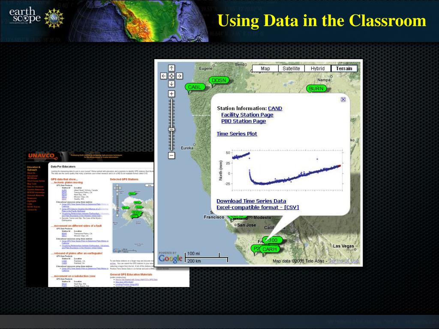Close the CAND station info balloon
The height and width of the screenshot is (329, 439).
click(343, 99)
